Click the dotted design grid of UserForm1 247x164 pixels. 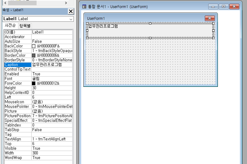[x=150, y=61]
